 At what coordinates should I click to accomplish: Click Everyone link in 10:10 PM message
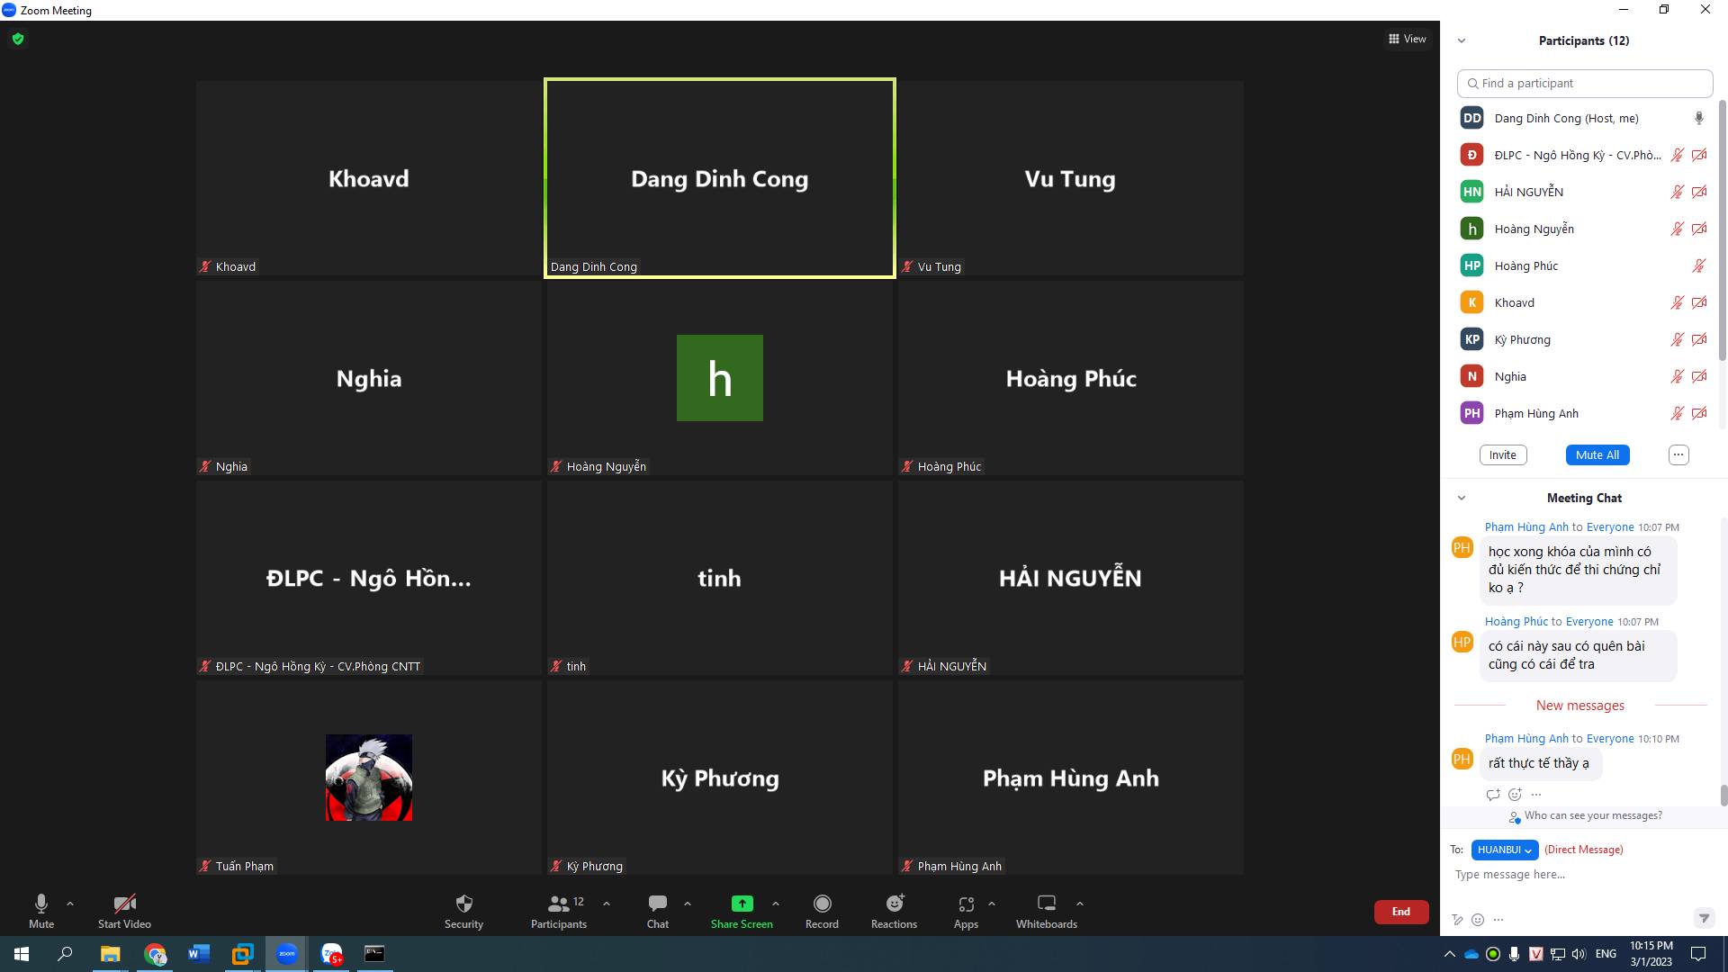pyautogui.click(x=1609, y=738)
